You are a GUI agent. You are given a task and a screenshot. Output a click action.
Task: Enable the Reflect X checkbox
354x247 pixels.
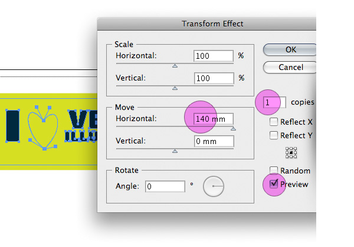click(274, 122)
